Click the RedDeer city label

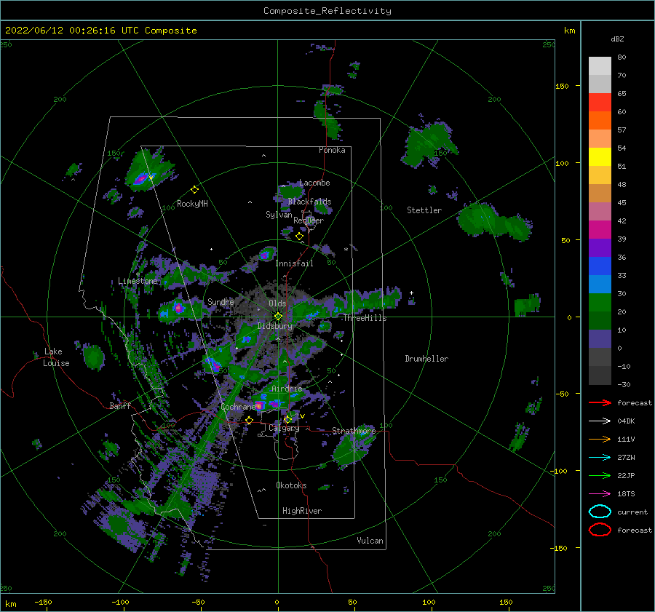(x=309, y=220)
